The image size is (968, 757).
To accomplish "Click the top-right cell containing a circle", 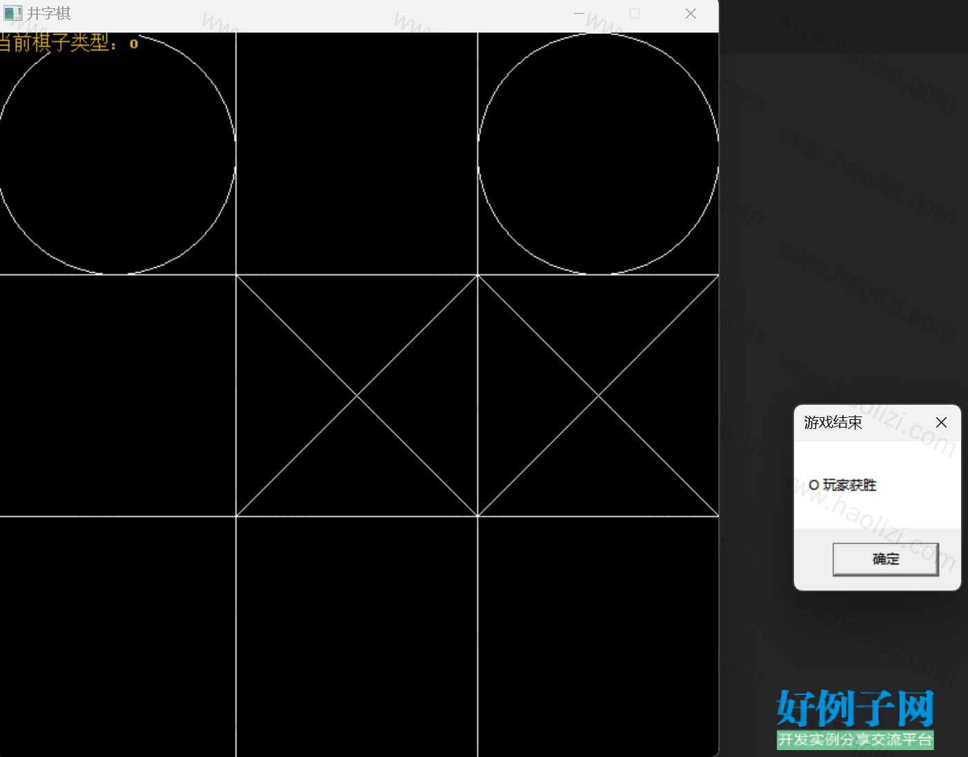I will (x=599, y=154).
